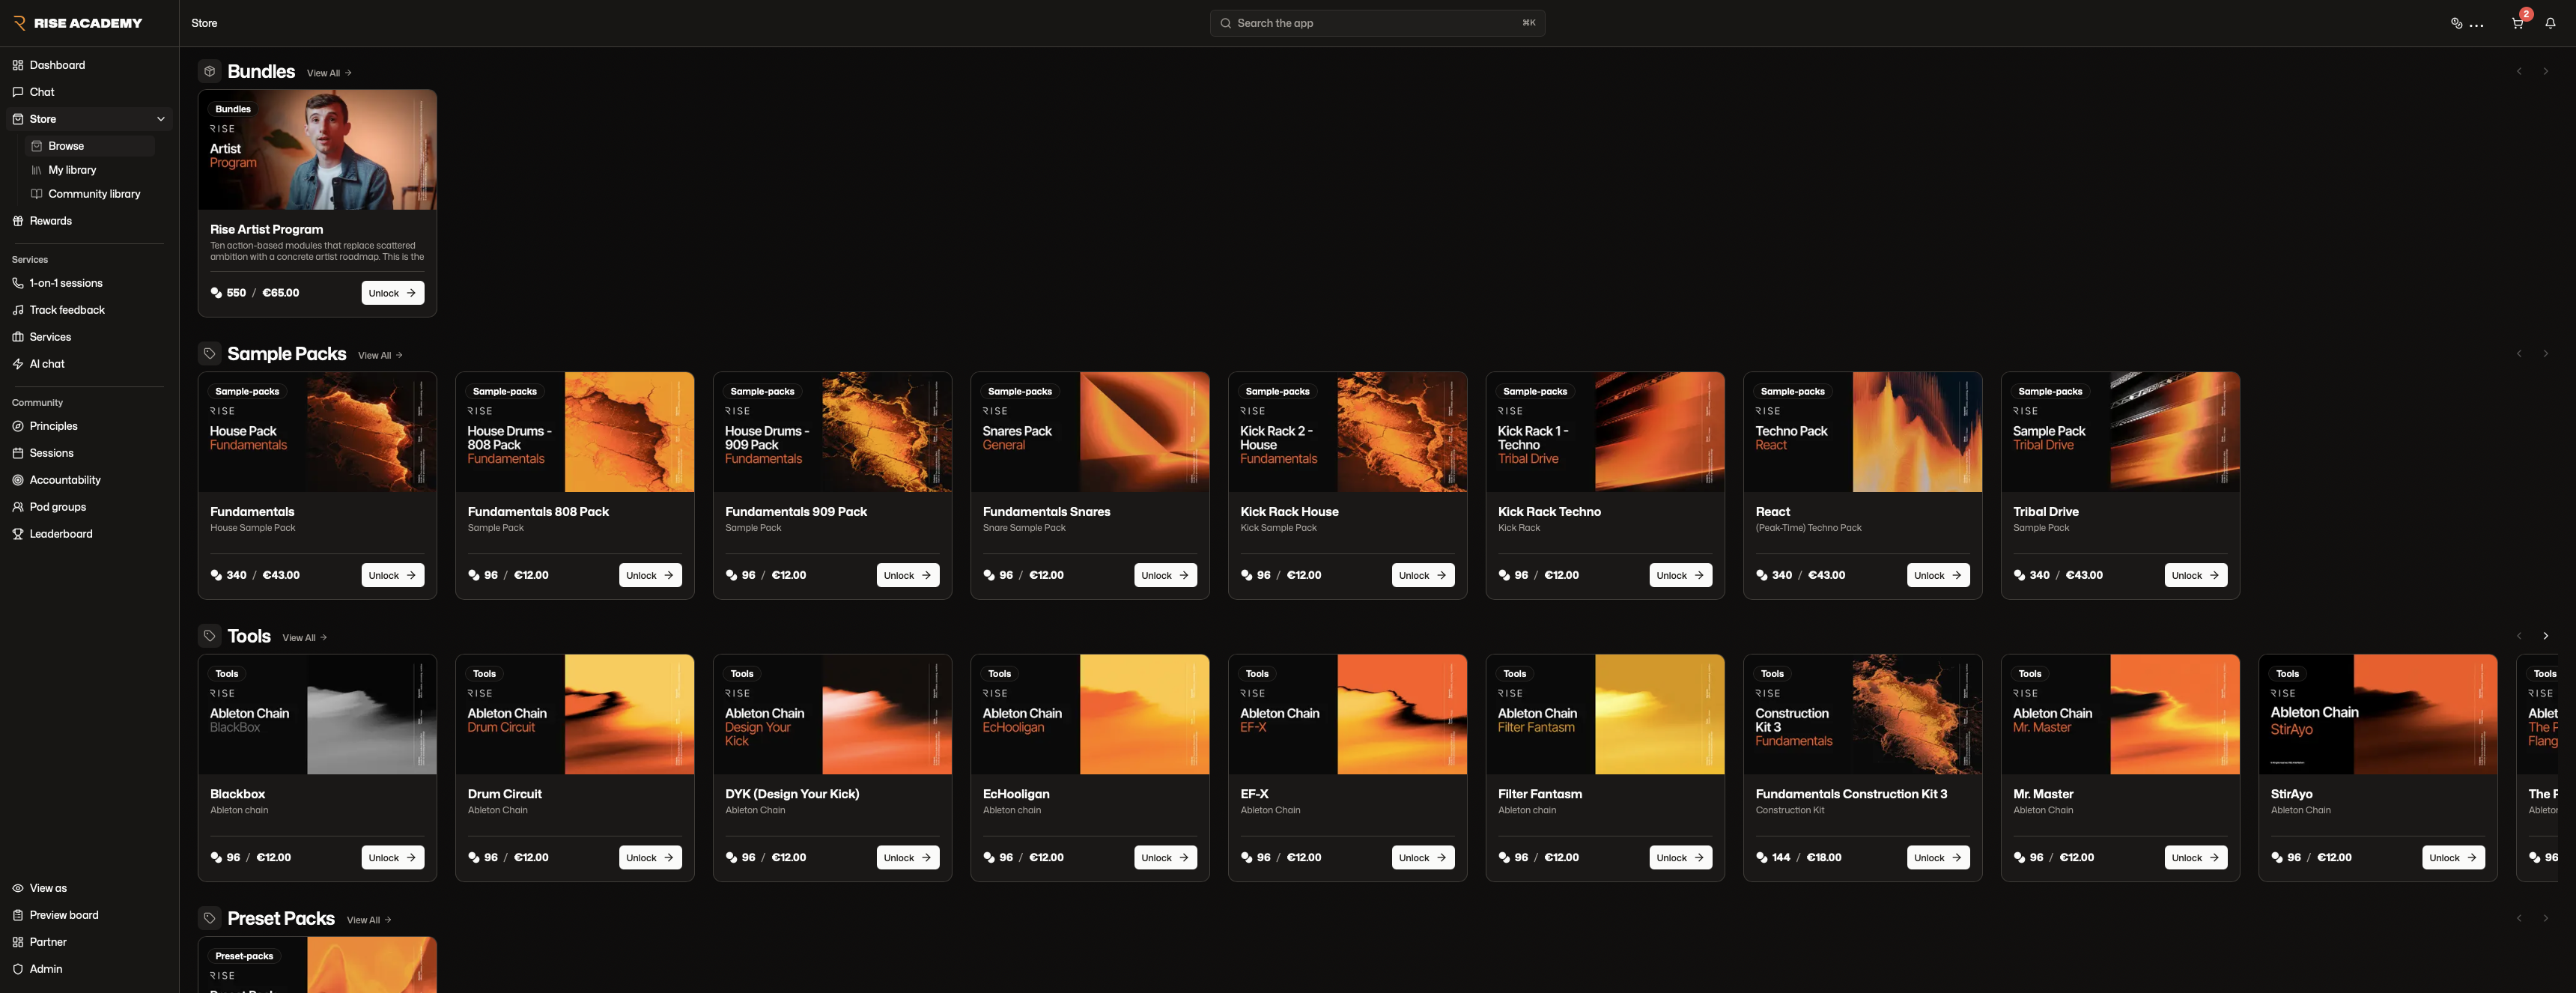View All Bundles link

tap(329, 73)
